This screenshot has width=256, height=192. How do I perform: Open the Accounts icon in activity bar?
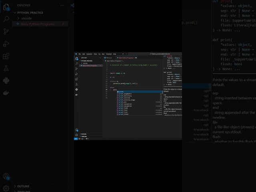pos(76,130)
